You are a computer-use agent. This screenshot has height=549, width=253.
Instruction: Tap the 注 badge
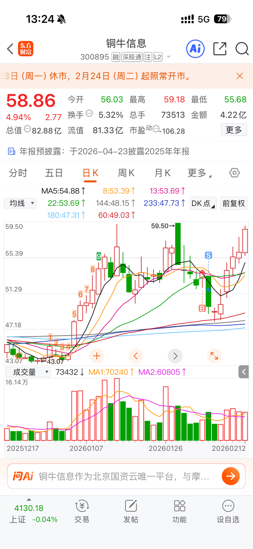(x=148, y=57)
